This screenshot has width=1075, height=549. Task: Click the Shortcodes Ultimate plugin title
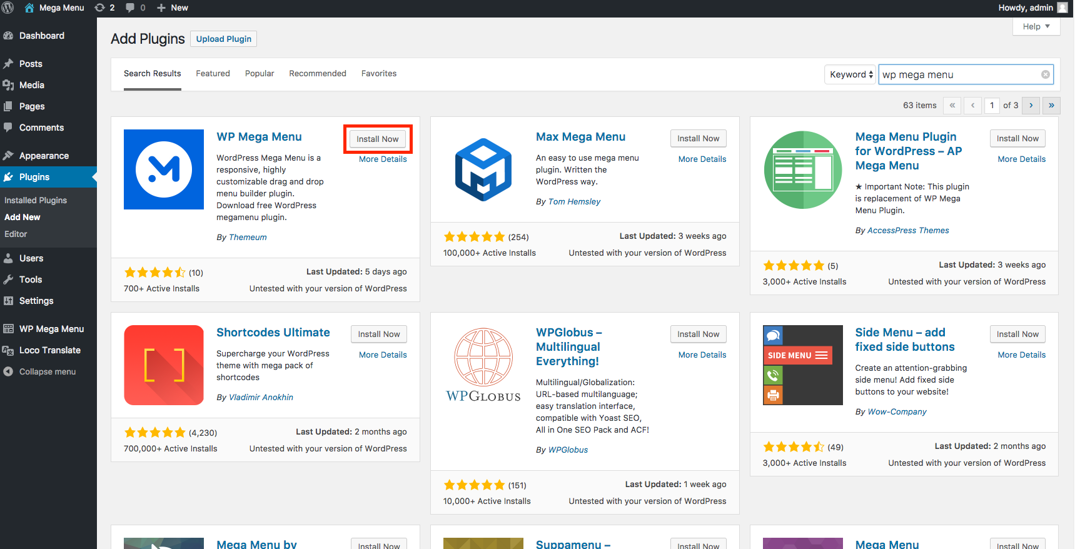(x=273, y=333)
